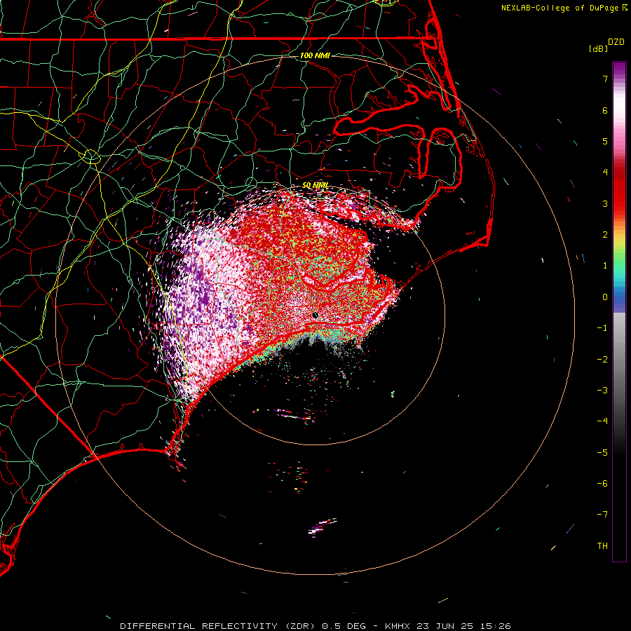Click the 0.5 DEG elevation label
631x631 pixels.
tap(344, 626)
